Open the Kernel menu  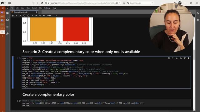click(x=34, y=8)
